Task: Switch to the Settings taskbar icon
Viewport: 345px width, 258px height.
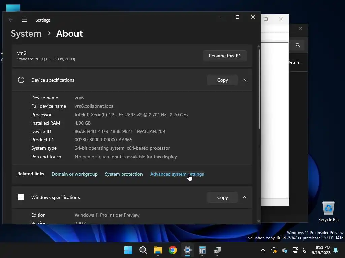Action: (x=187, y=250)
